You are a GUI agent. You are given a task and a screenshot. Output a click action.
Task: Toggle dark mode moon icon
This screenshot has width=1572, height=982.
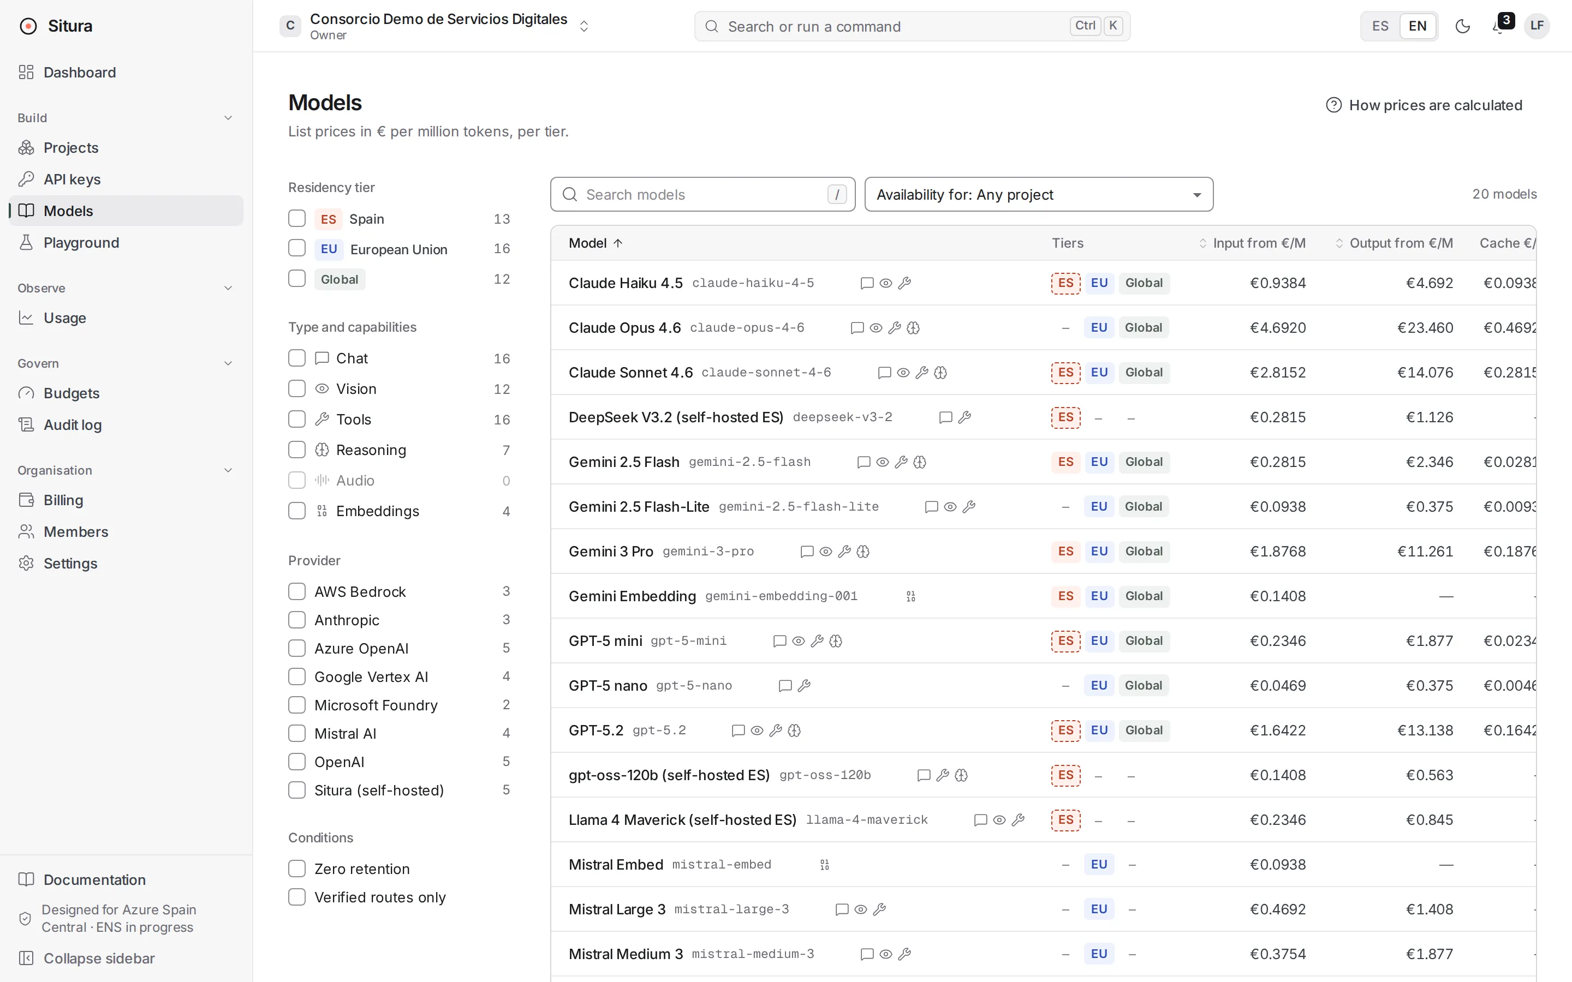point(1462,26)
